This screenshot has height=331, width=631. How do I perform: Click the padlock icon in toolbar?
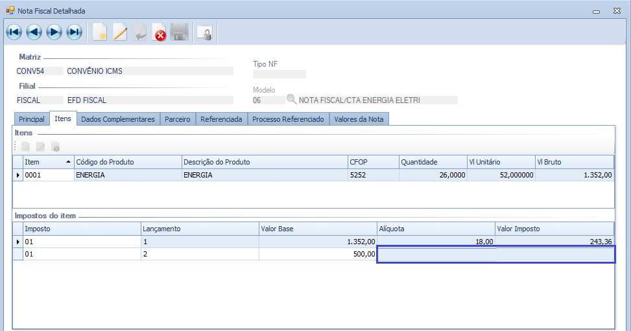[x=205, y=32]
